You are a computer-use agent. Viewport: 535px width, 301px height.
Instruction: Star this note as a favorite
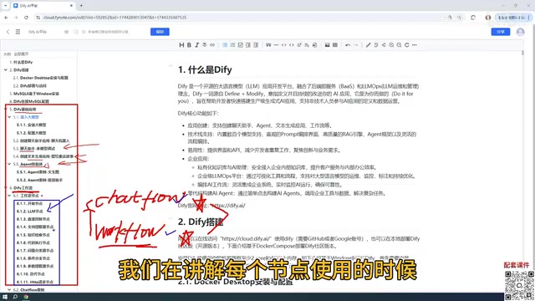(66, 32)
